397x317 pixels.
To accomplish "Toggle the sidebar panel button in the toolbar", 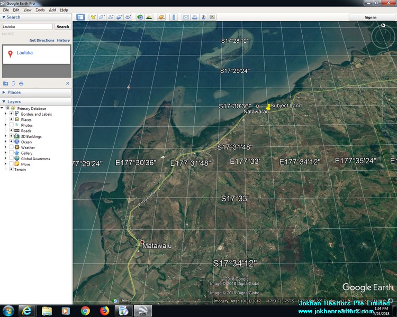I will click(80, 17).
